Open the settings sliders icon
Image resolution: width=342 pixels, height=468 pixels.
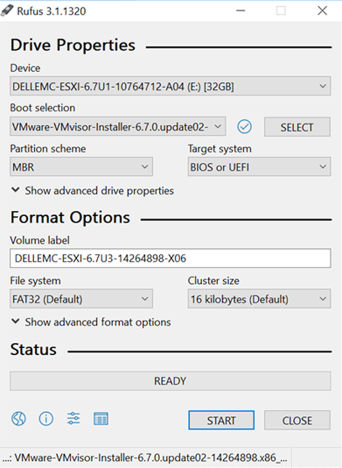click(73, 418)
